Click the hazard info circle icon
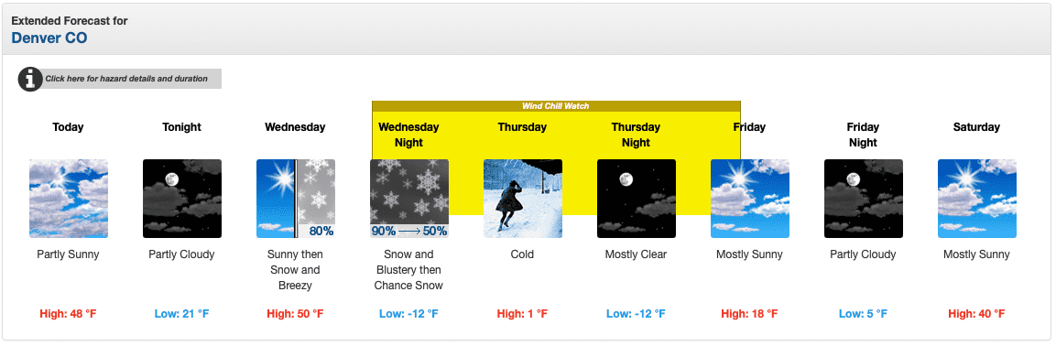 (30, 79)
